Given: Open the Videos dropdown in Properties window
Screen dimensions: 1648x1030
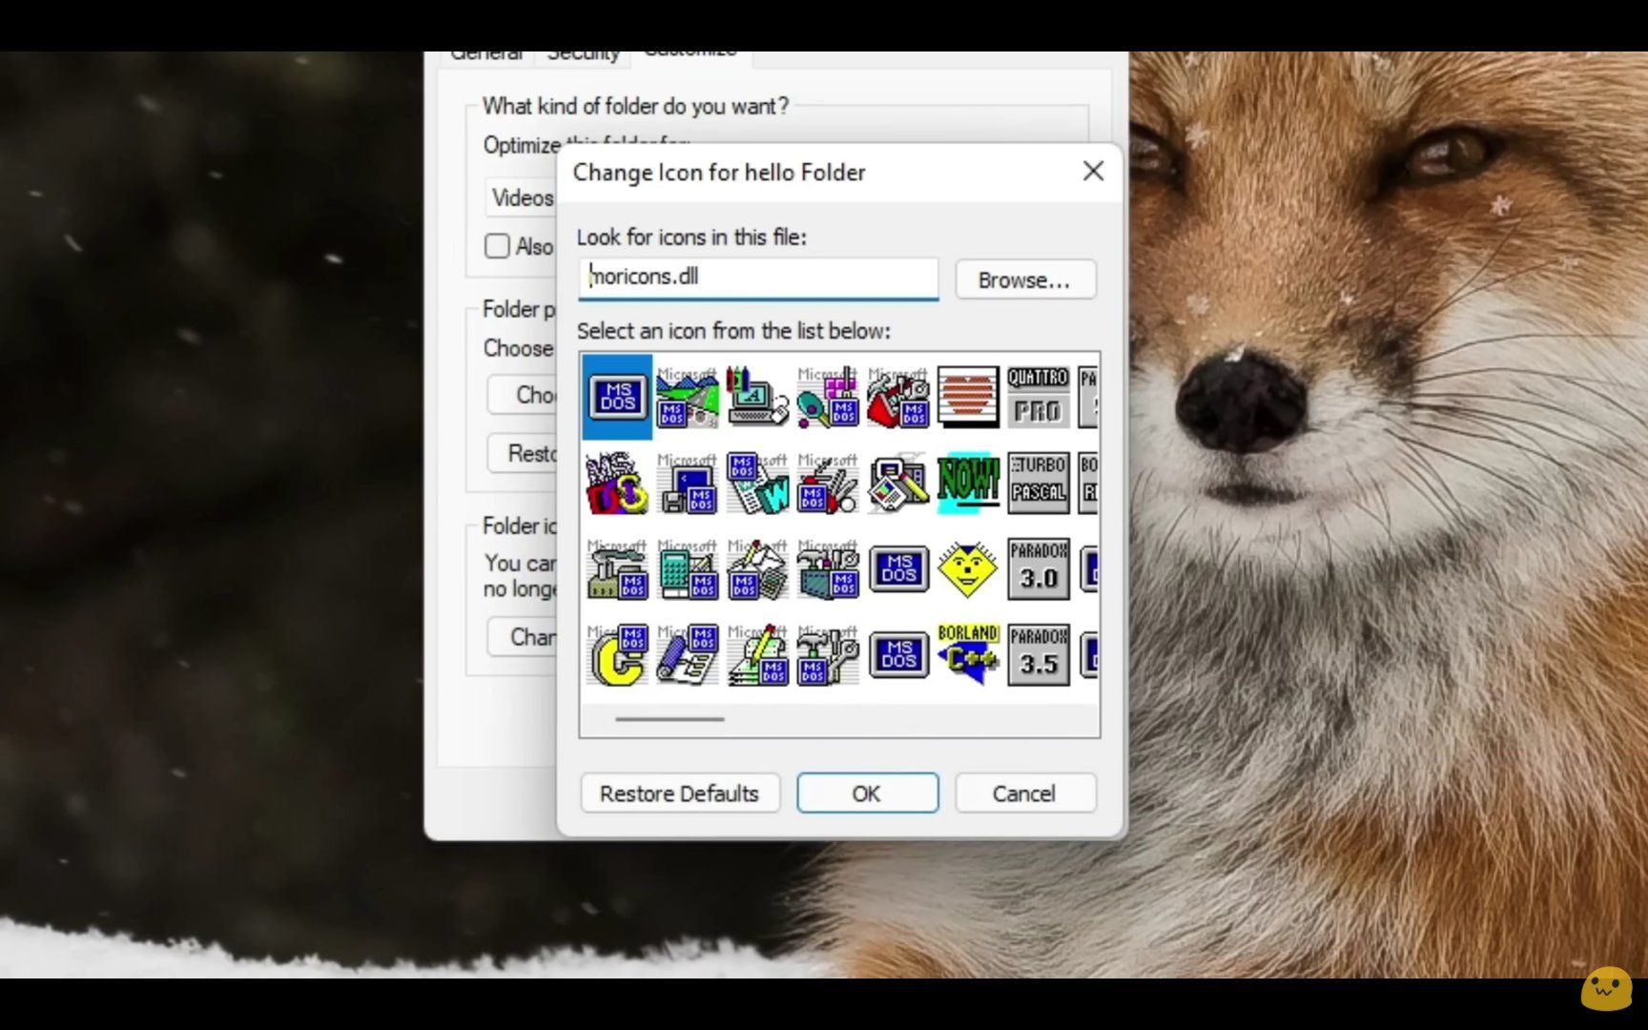Looking at the screenshot, I should pos(522,197).
